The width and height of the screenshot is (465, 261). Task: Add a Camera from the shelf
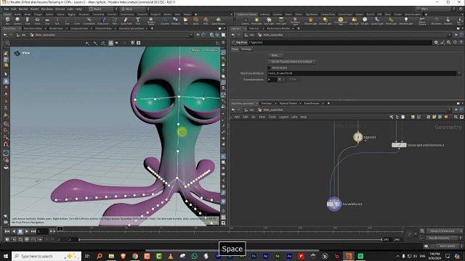245,21
